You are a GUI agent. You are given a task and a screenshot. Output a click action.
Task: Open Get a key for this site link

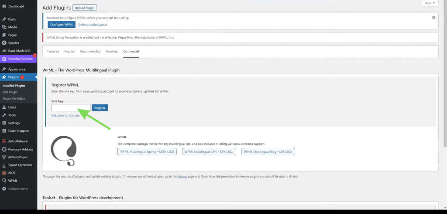(65, 115)
